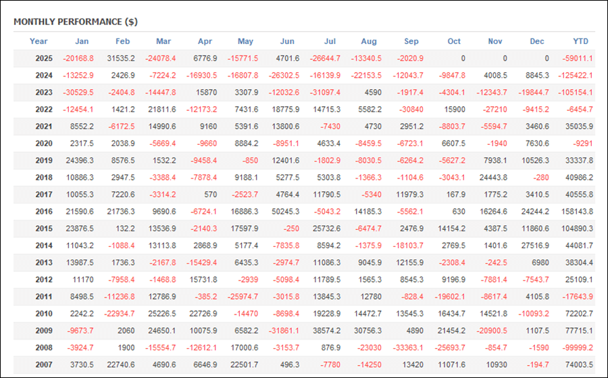
Task: Click the Sep column header
Action: point(411,41)
